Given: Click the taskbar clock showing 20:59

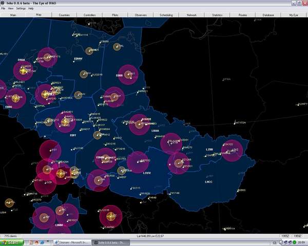Looking at the screenshot, I should (x=301, y=242).
